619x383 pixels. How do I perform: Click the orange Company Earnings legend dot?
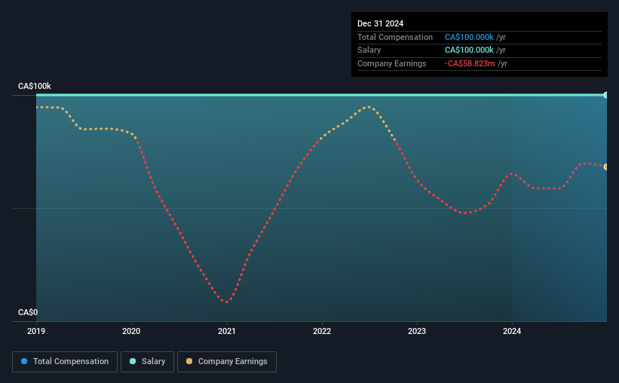189,361
